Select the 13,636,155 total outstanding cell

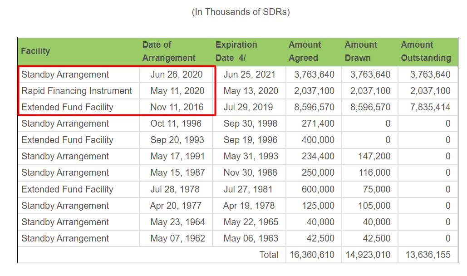[x=428, y=255]
